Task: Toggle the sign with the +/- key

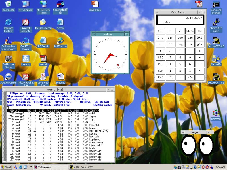Action: [x=190, y=77]
